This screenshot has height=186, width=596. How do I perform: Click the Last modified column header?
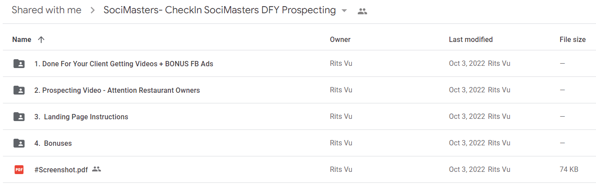471,39
